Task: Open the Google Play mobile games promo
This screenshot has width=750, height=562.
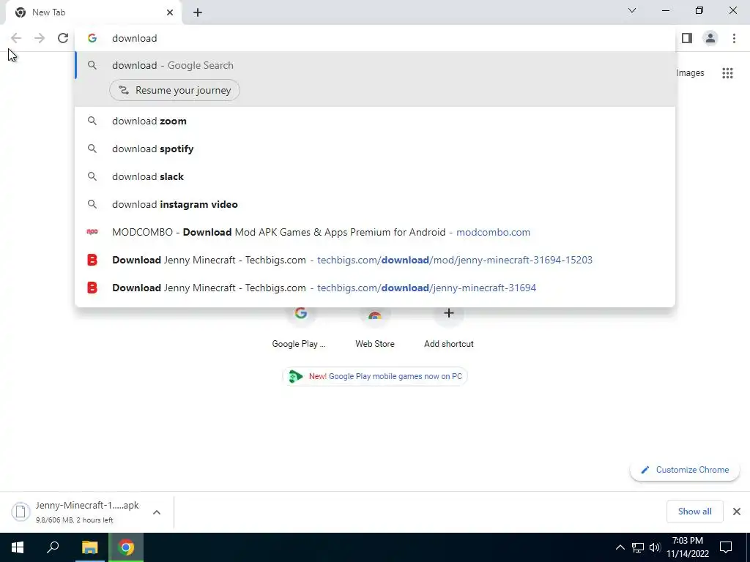Action: (x=375, y=376)
